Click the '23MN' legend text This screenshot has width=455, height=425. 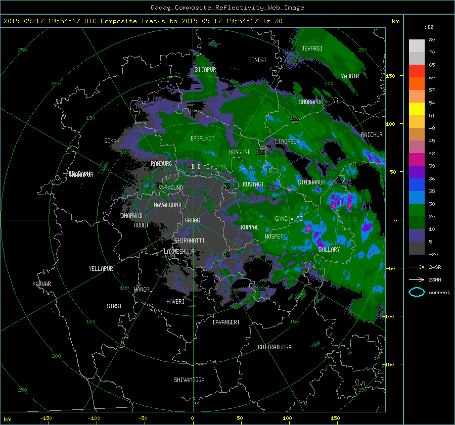[x=435, y=280]
